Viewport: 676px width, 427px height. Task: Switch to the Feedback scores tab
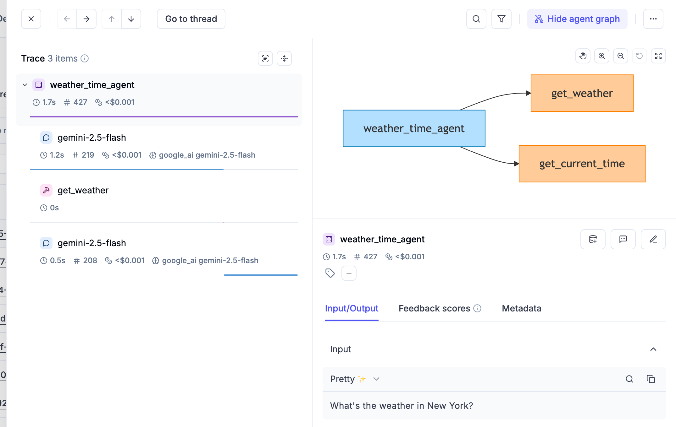[434, 308]
